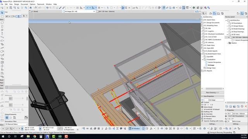248x139 pixels.
Task: Click the Favorites star icon in the toolbar
Action: 180,8
